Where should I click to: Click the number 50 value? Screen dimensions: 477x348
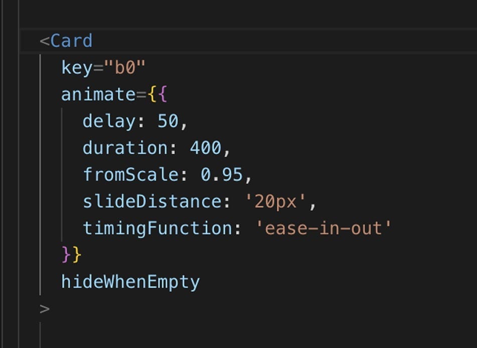(x=168, y=121)
